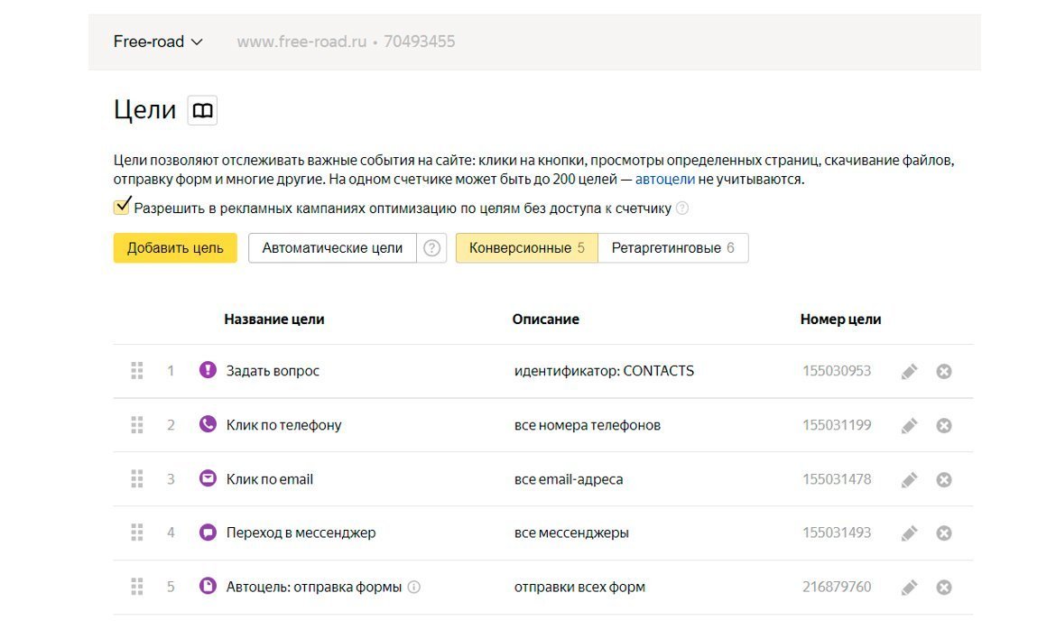The image size is (1056, 630).
Task: Edit the Автоцель: отправка формы goal
Action: (x=910, y=588)
